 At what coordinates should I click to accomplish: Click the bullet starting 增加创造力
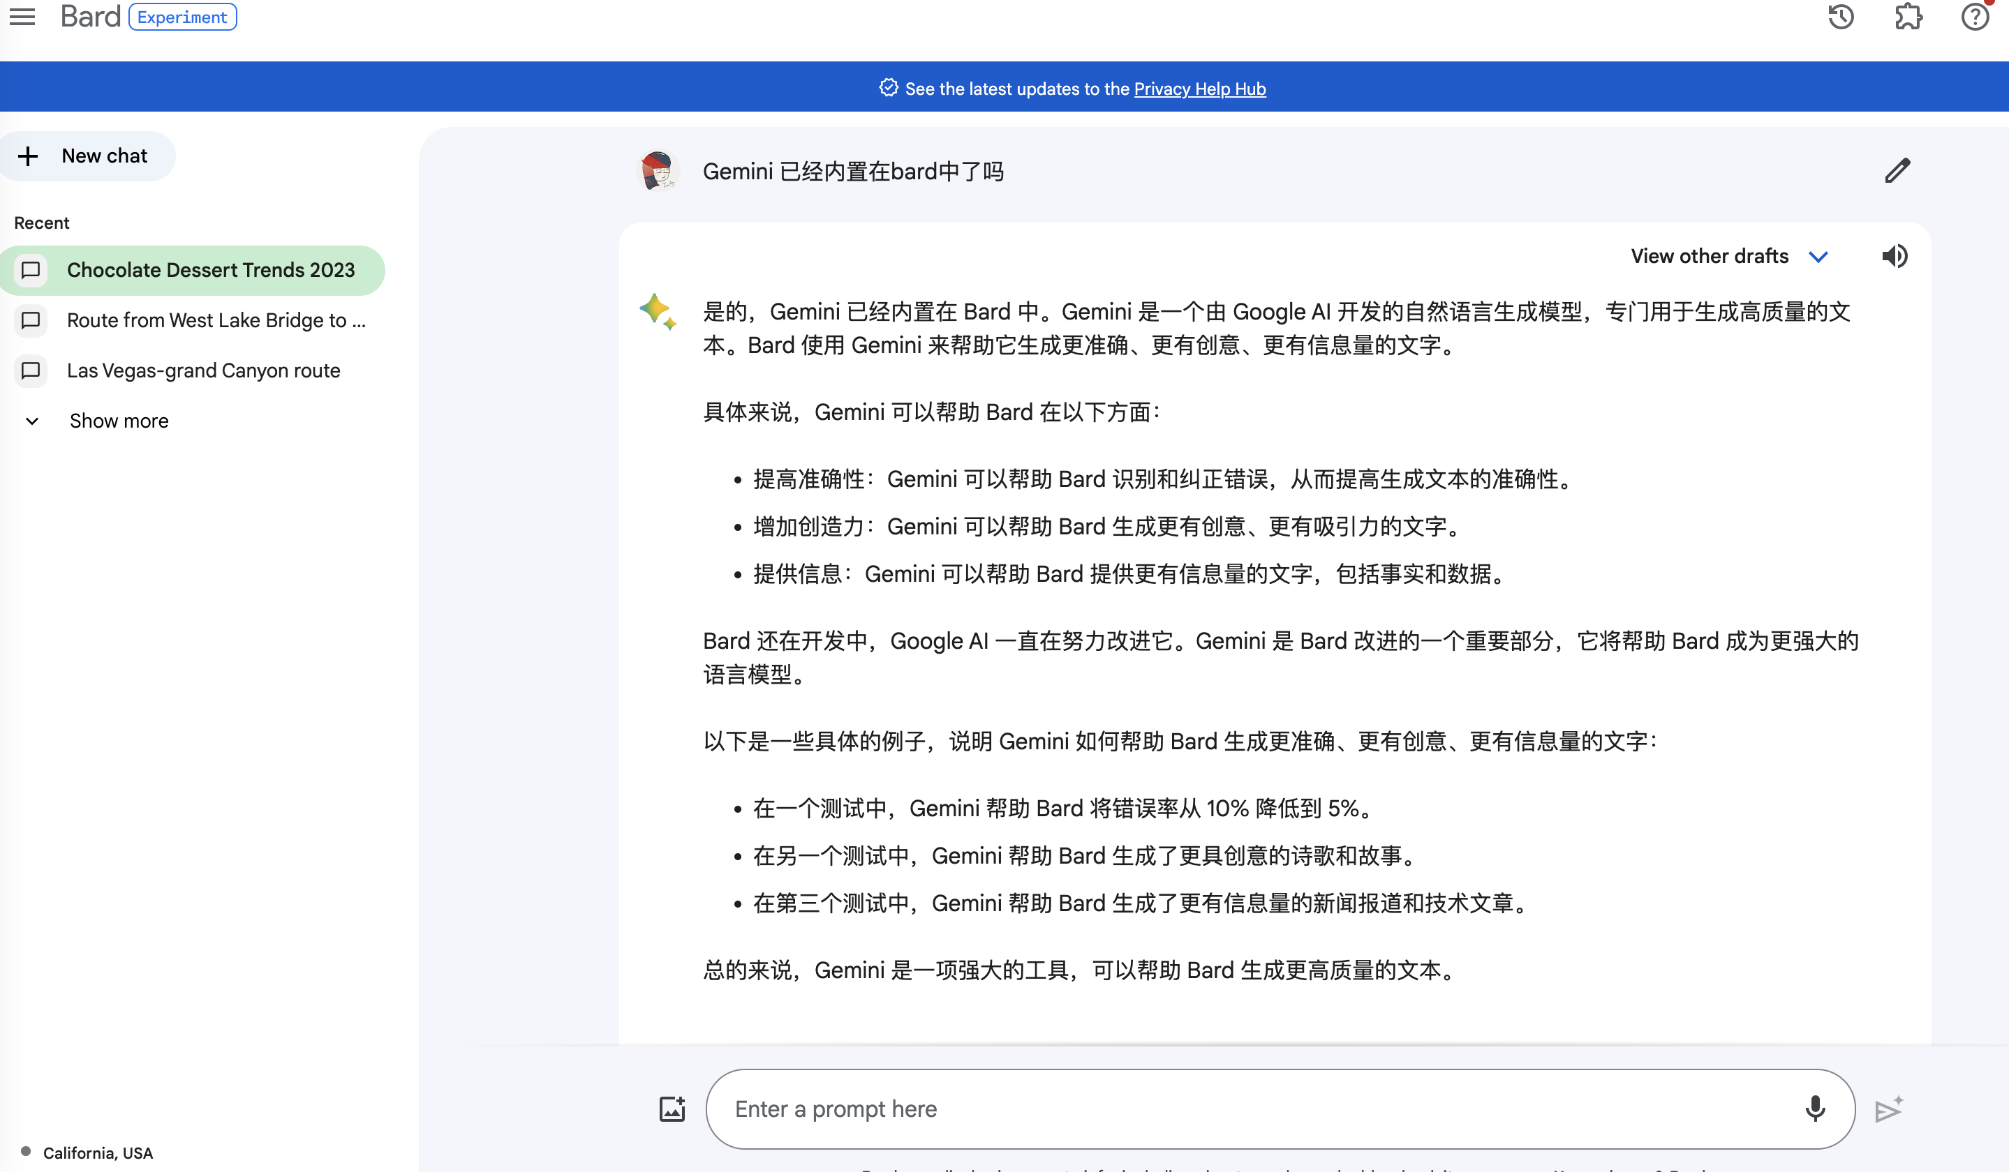1107,527
